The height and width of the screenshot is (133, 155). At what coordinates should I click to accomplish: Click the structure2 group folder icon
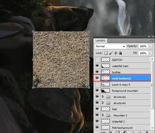108,103
